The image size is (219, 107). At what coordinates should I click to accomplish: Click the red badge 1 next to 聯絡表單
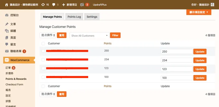pos(24,51)
